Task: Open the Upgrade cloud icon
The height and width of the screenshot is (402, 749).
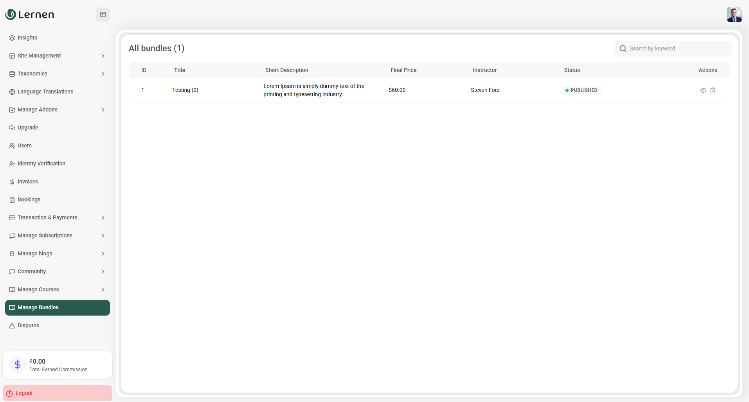Action: pyautogui.click(x=12, y=127)
